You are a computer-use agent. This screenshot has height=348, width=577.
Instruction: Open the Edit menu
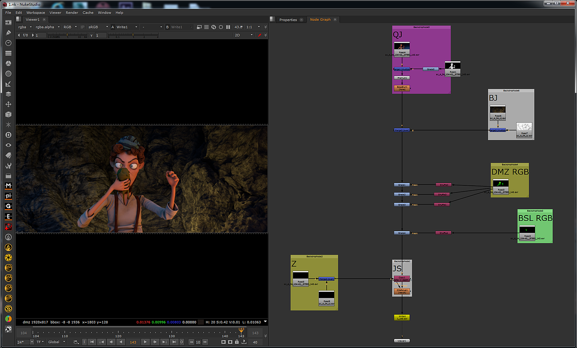coord(18,13)
